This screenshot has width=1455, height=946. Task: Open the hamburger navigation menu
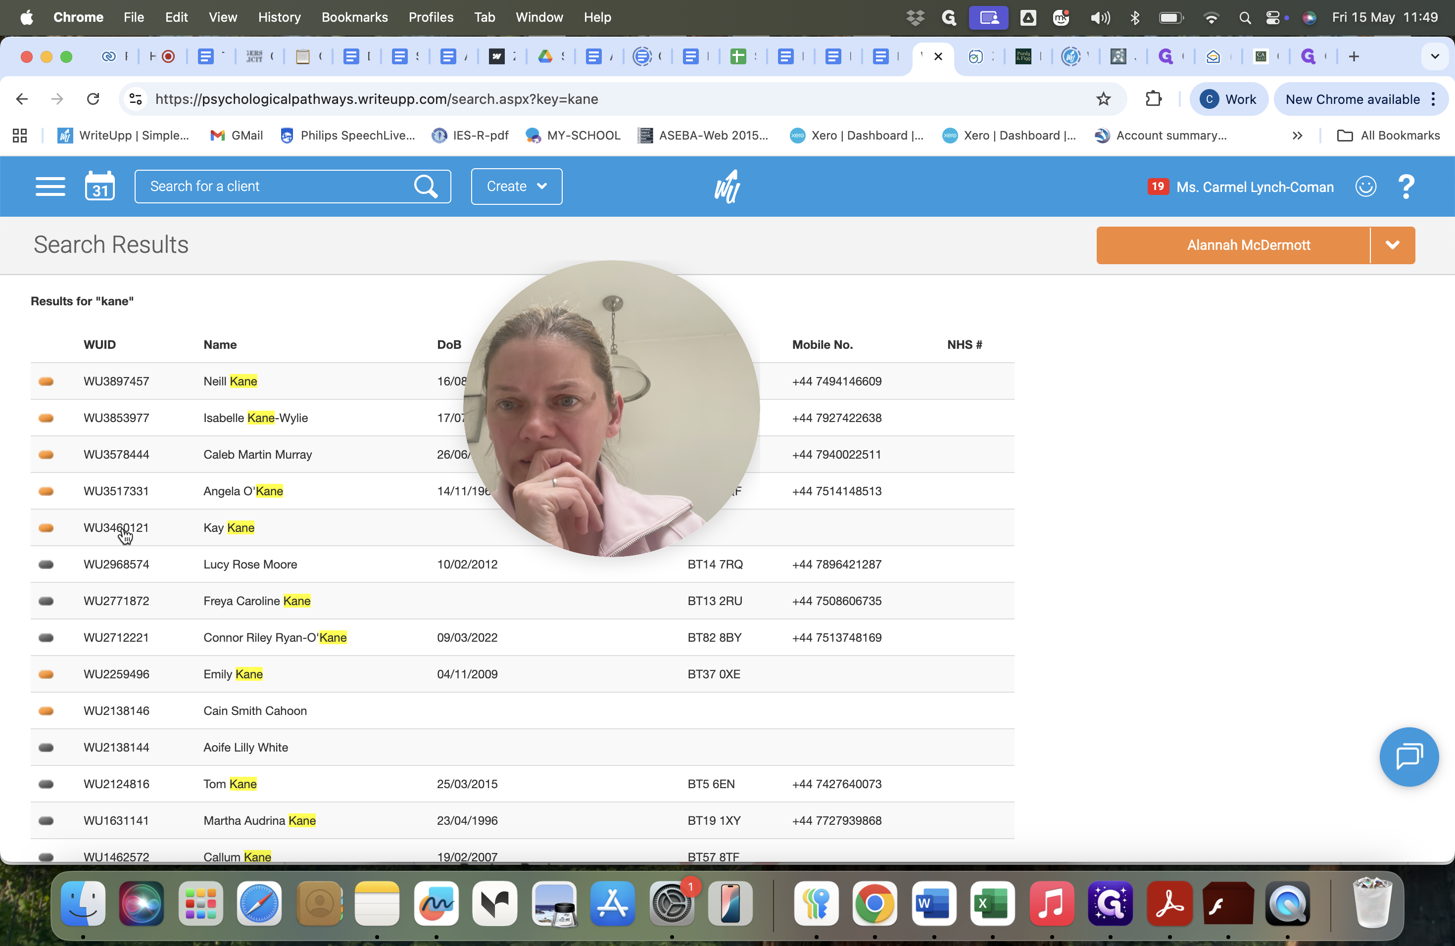coord(50,187)
